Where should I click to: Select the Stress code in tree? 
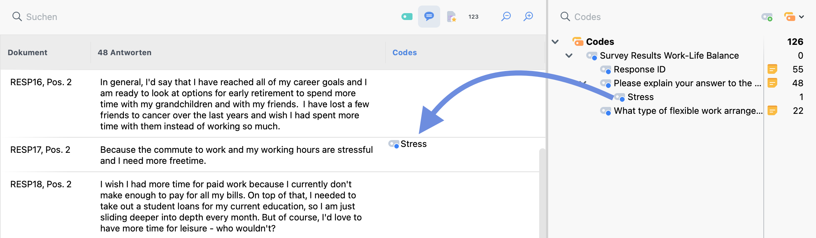640,97
